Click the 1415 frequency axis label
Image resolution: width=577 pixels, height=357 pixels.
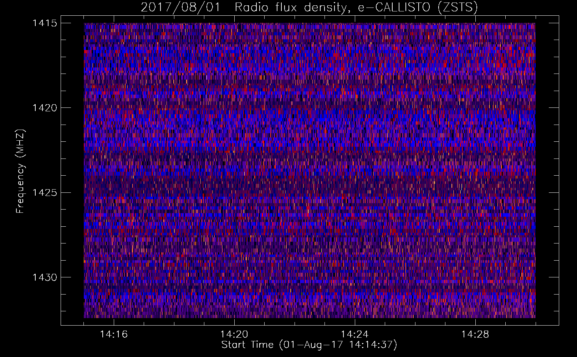(x=45, y=23)
